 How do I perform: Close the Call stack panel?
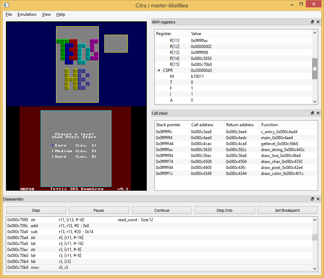click(x=318, y=113)
